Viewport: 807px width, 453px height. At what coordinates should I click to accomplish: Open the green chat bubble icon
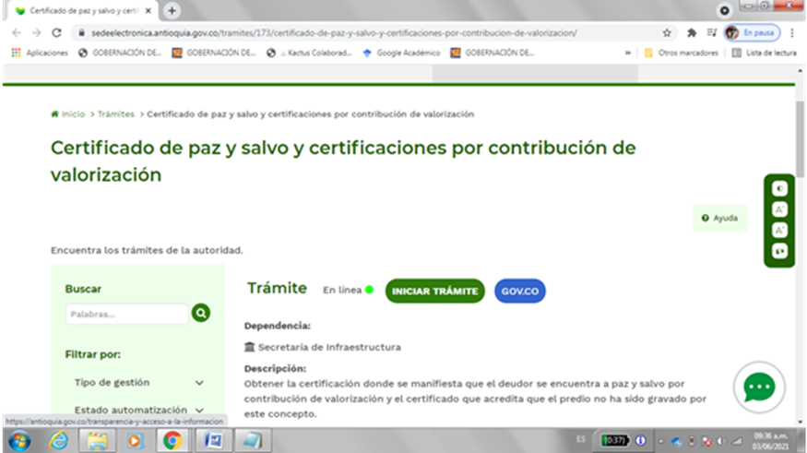(759, 387)
